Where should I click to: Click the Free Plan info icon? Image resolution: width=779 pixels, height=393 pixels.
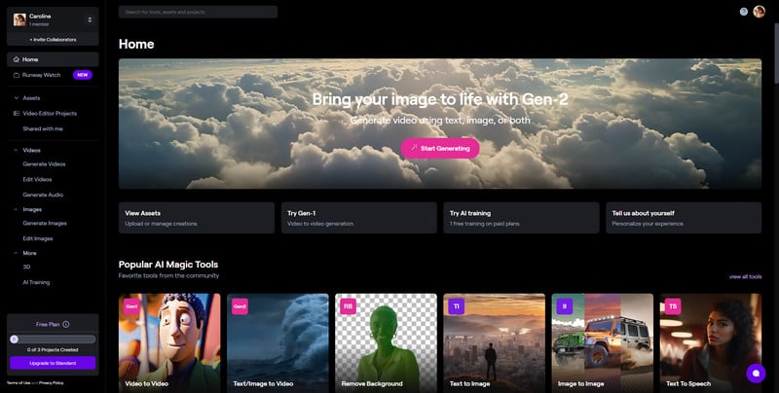66,325
